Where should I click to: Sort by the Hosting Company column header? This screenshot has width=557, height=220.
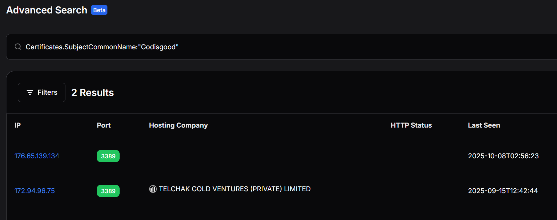click(178, 125)
